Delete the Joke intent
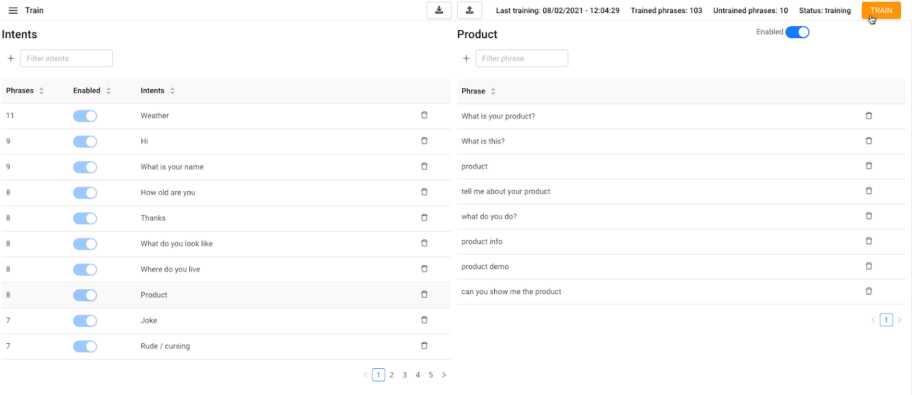The height and width of the screenshot is (395, 912). [x=424, y=320]
